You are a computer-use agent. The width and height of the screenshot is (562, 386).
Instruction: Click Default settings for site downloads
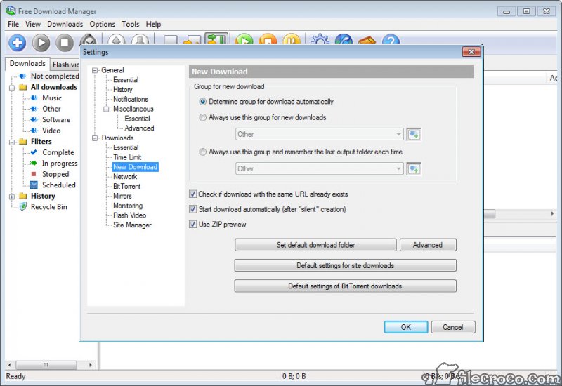point(345,265)
